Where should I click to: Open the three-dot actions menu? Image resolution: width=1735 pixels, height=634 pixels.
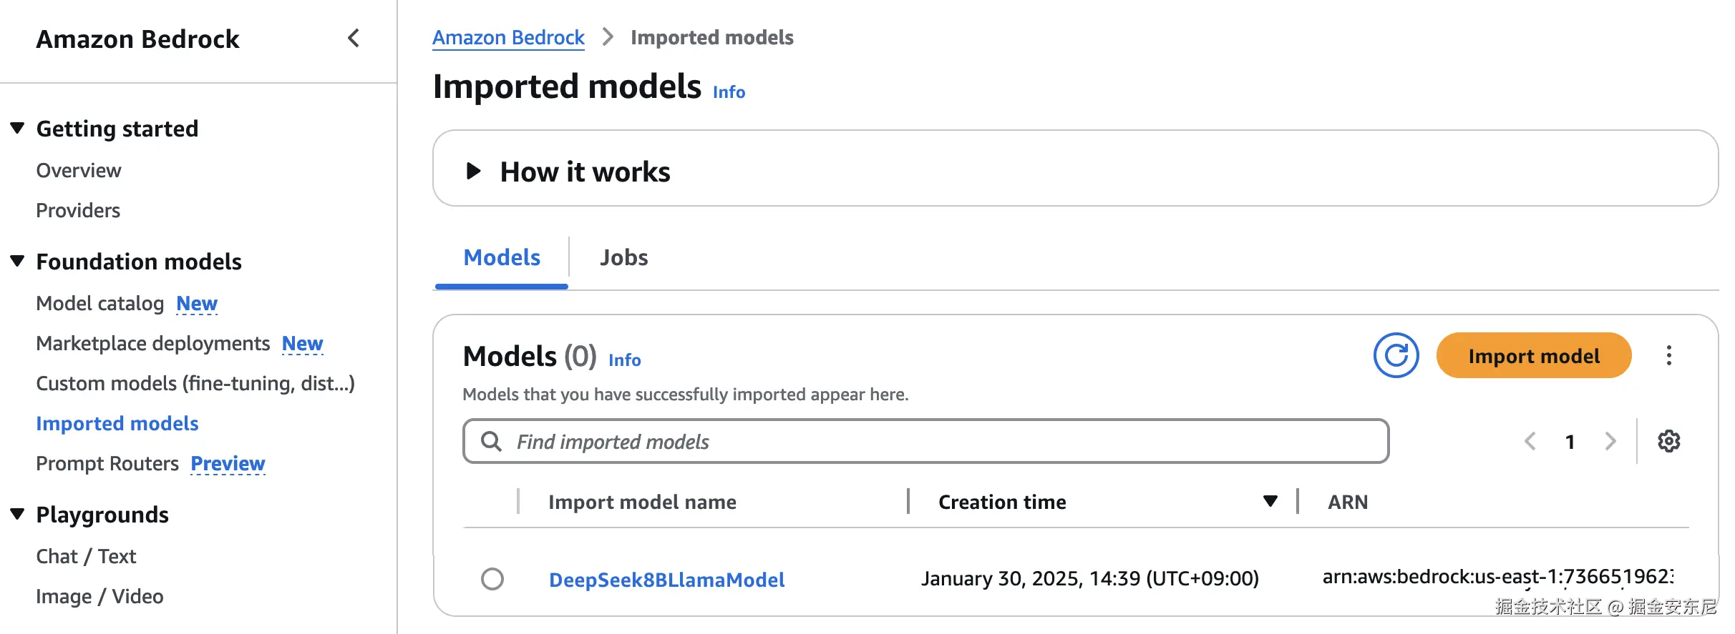(1668, 355)
